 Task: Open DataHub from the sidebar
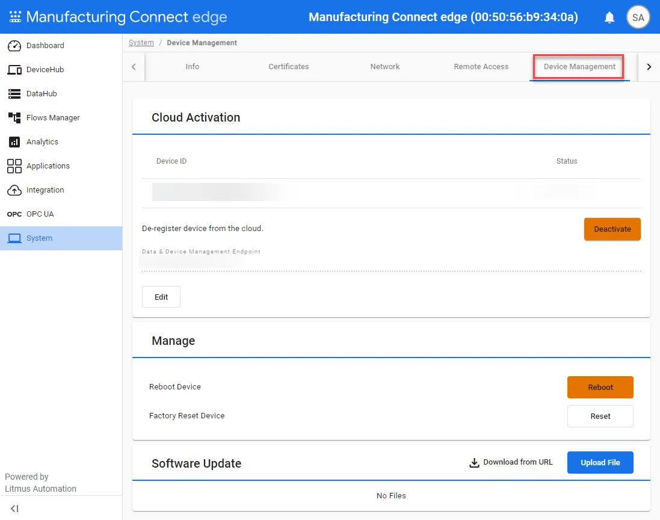61,93
